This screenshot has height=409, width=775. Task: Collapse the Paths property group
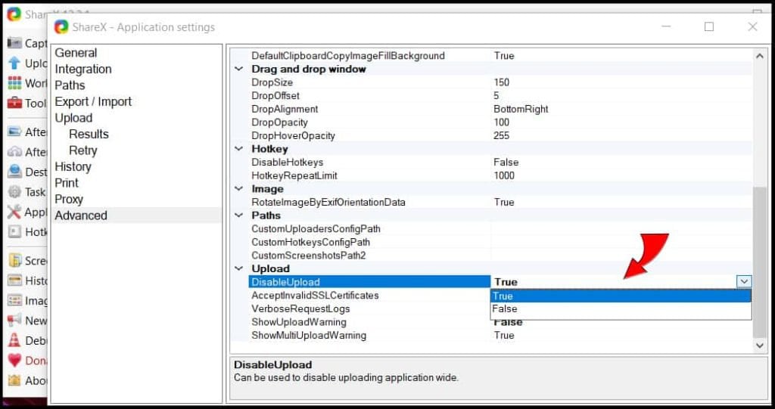[239, 215]
